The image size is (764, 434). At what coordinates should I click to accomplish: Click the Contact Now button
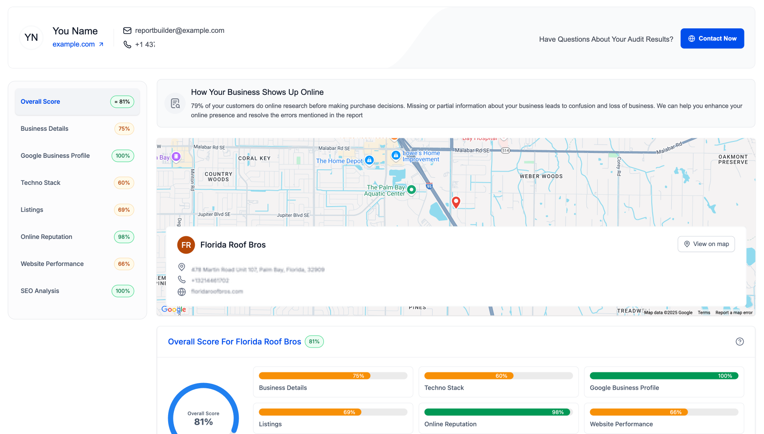coord(712,39)
